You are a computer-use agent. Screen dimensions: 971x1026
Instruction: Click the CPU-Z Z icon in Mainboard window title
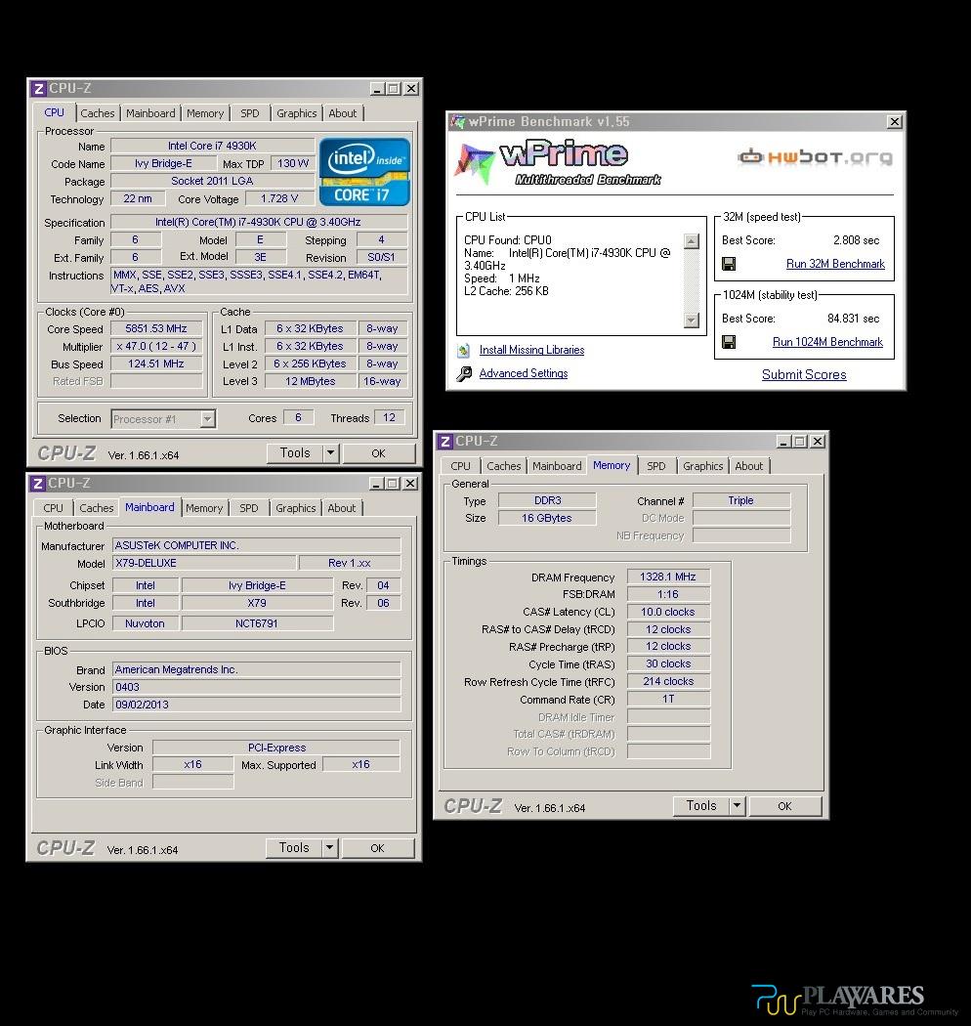38,483
